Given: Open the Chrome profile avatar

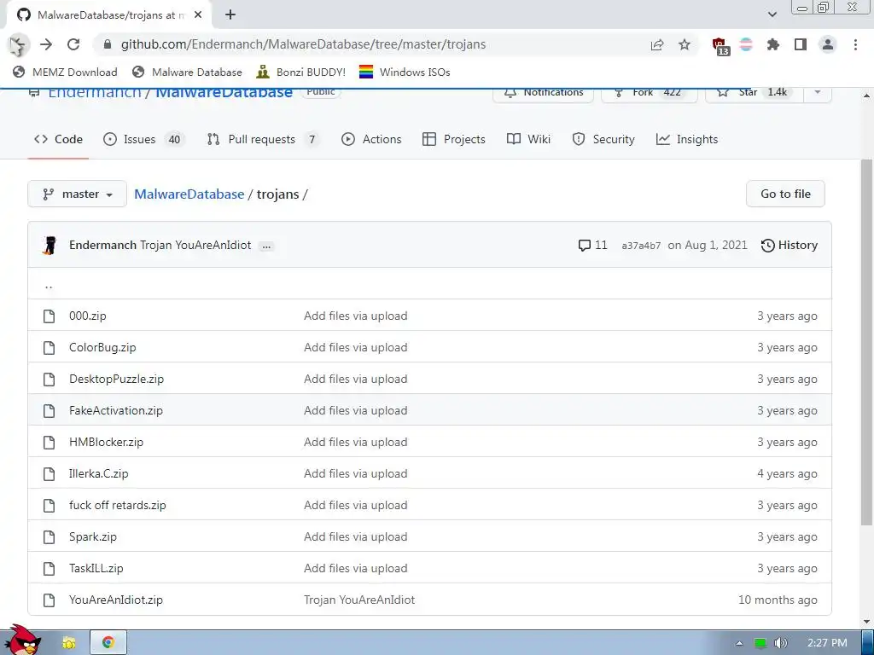Looking at the screenshot, I should (x=828, y=44).
